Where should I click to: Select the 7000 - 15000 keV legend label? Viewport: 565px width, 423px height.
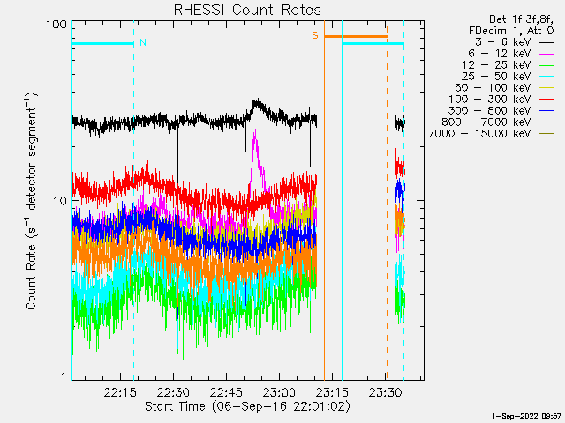coord(480,134)
